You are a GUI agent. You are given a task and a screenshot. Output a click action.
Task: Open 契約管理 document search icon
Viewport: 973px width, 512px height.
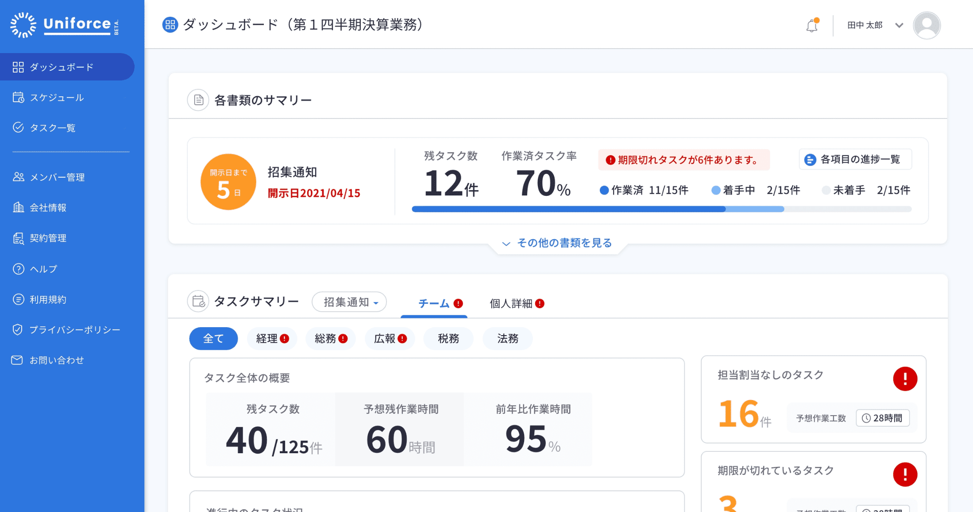(x=18, y=238)
